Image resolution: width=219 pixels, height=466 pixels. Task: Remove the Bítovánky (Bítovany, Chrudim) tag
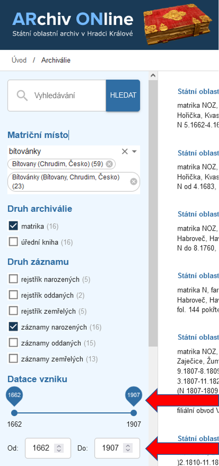click(134, 181)
